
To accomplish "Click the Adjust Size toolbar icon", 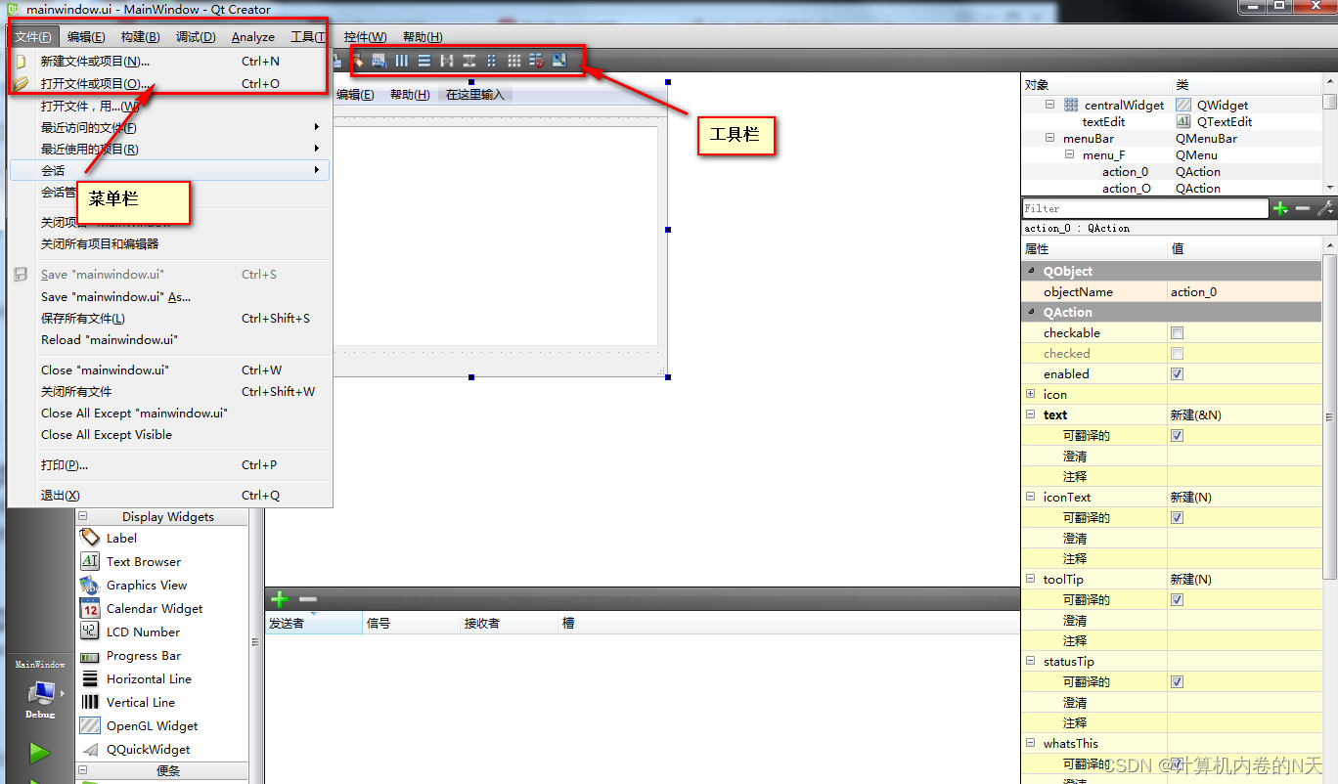I will pos(559,61).
